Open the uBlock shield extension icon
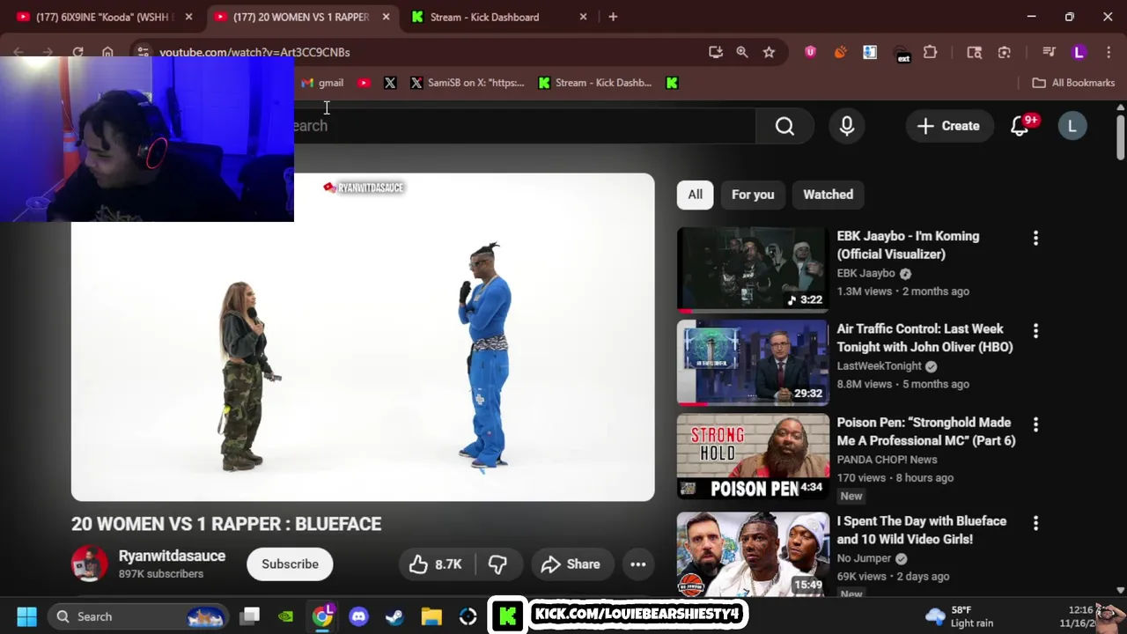Viewport: 1127px width, 634px height. click(810, 52)
